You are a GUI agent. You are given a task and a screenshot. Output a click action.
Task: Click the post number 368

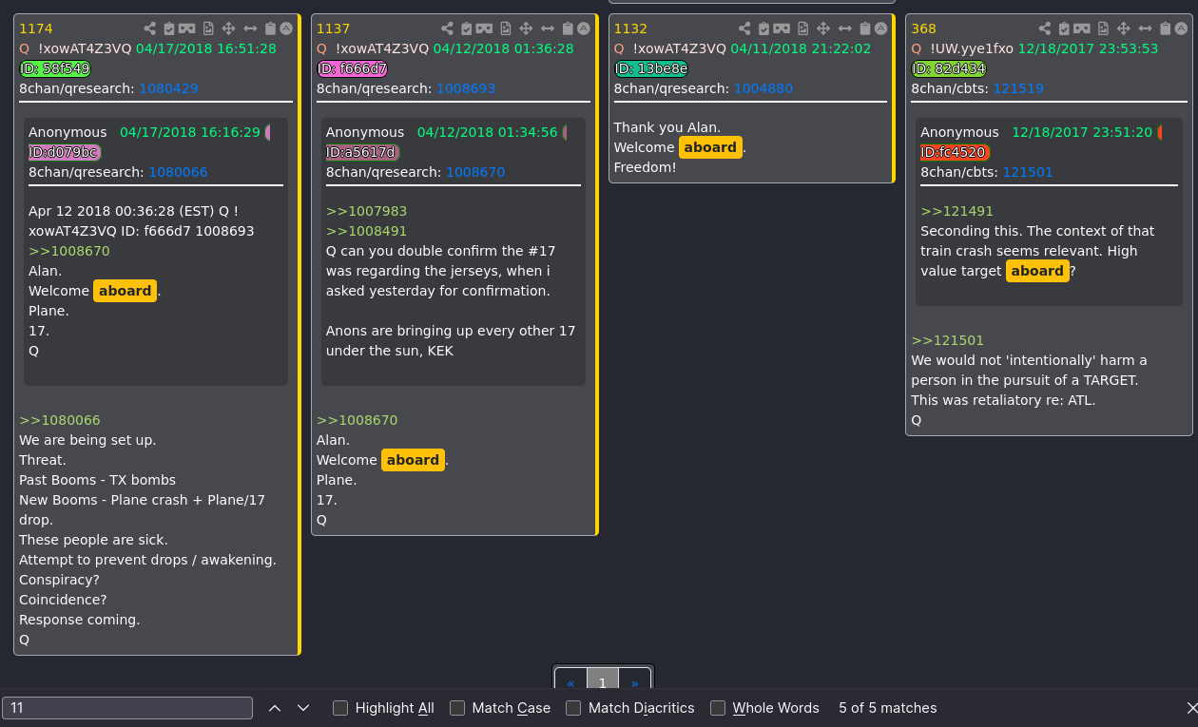tap(923, 29)
